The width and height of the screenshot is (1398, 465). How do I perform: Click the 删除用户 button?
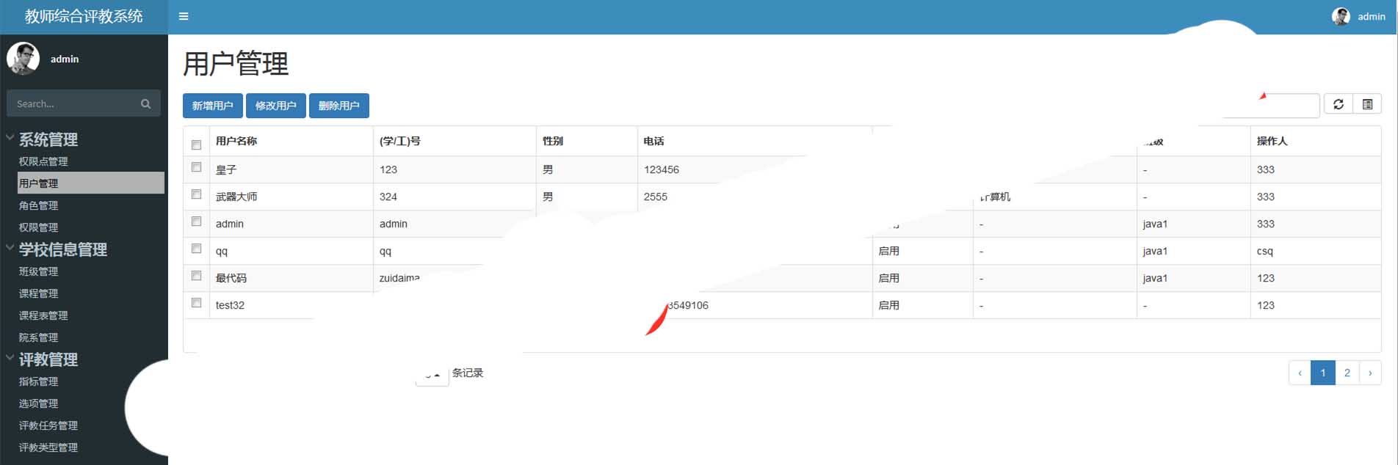(338, 106)
